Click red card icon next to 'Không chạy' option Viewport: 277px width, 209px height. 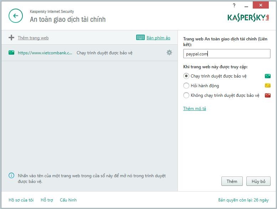(268, 95)
